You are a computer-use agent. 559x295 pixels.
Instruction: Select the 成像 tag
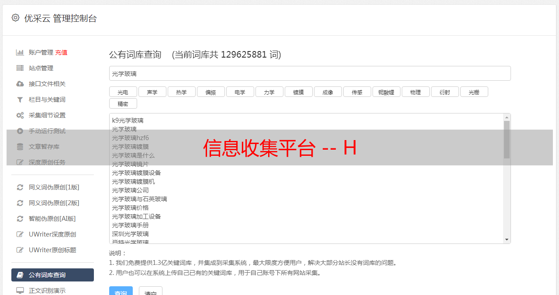click(x=328, y=92)
